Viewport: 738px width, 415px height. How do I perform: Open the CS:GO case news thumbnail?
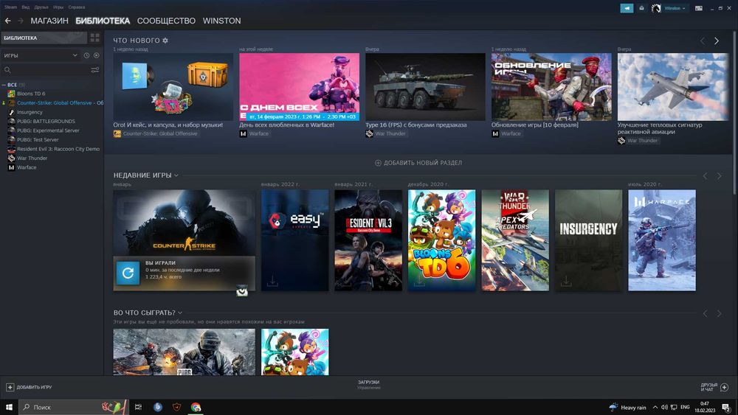pos(173,86)
